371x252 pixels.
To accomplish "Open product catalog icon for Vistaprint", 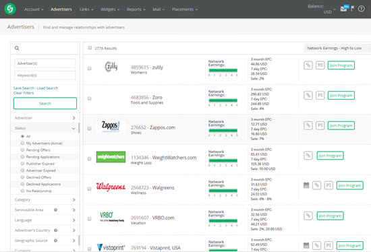I will tap(329, 246).
